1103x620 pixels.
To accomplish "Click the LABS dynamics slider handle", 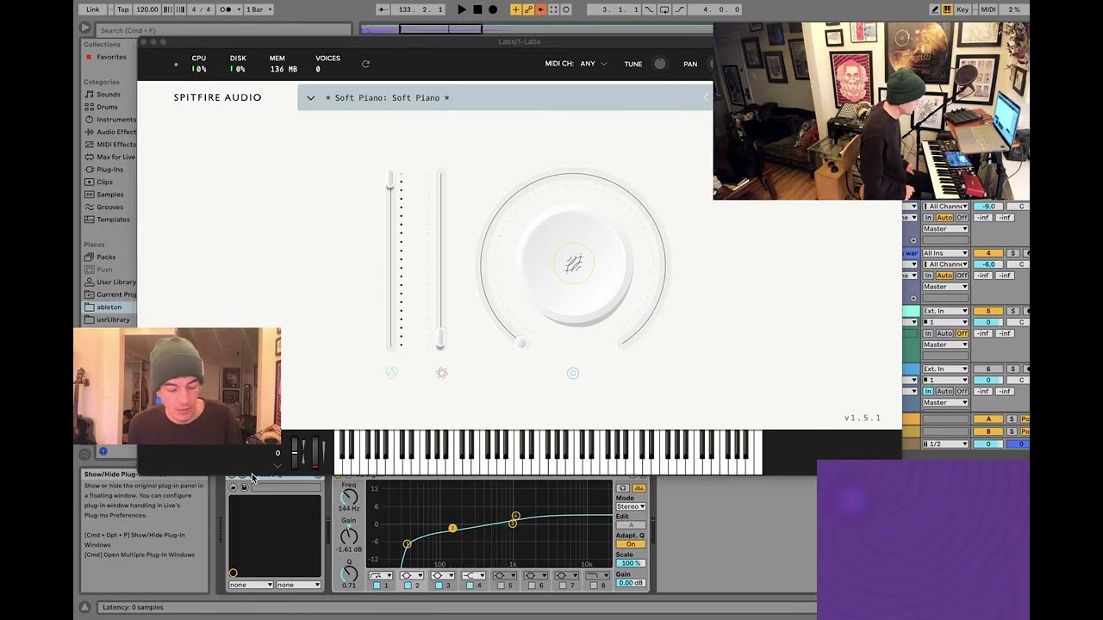I will pos(439,338).
